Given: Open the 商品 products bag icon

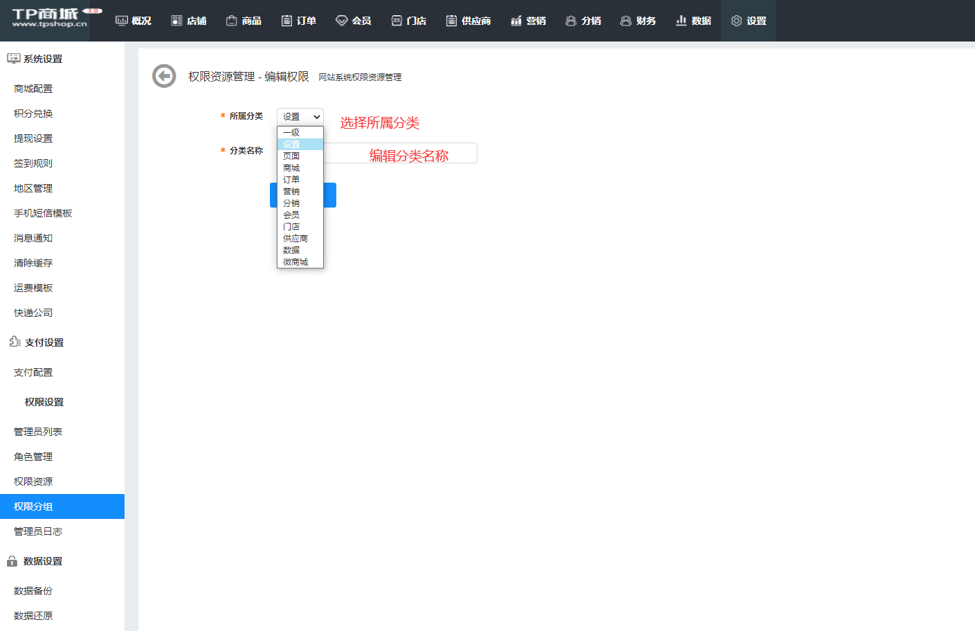Looking at the screenshot, I should [x=232, y=21].
